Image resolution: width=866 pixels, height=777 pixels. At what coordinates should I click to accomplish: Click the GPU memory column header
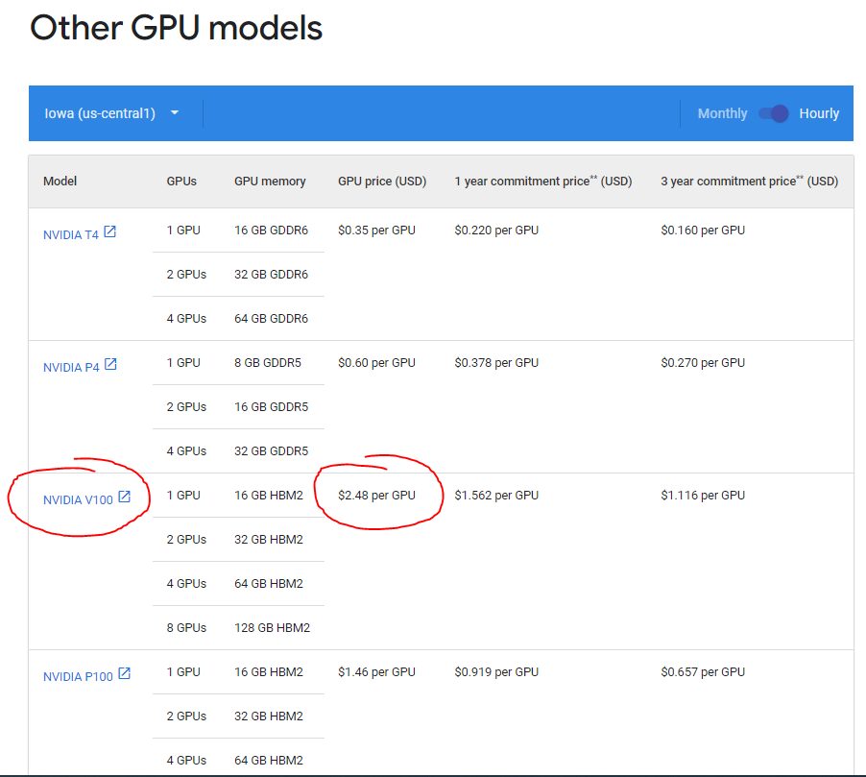click(x=270, y=182)
